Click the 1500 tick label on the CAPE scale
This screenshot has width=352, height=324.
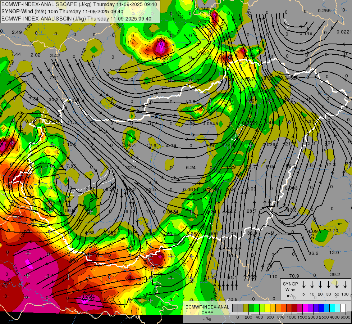pyautogui.click(x=302, y=317)
